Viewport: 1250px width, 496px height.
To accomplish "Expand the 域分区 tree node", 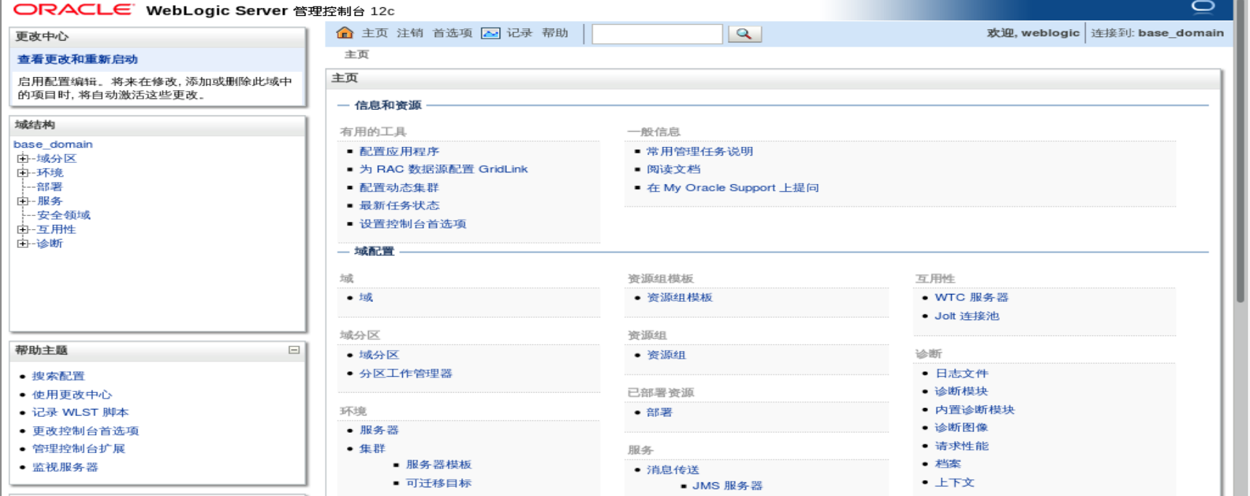I will tap(23, 159).
